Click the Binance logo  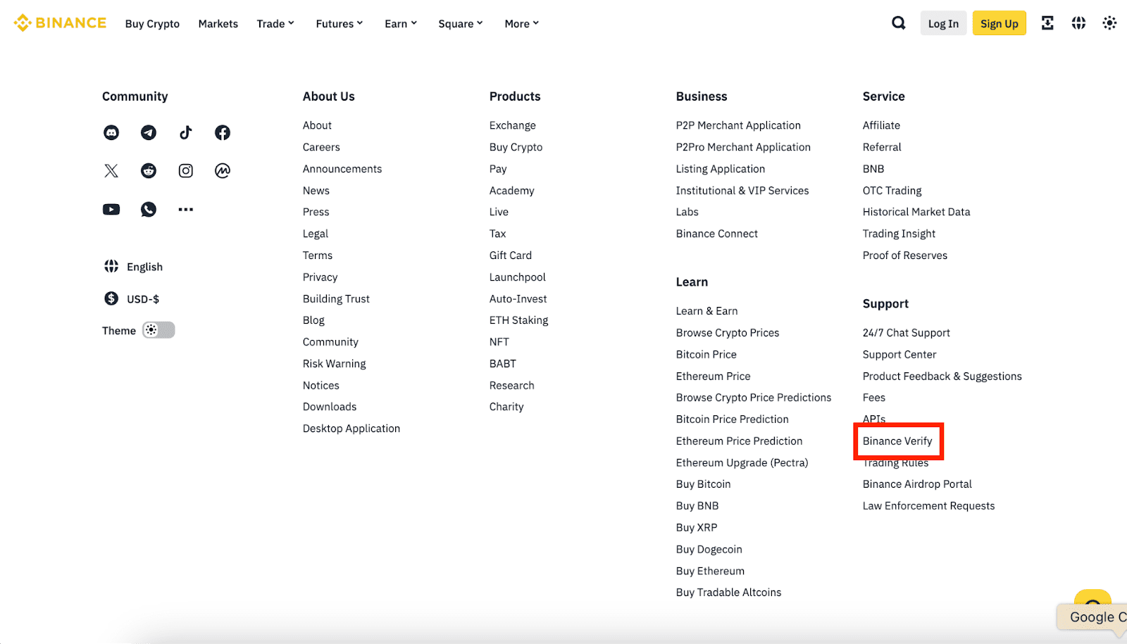click(61, 23)
